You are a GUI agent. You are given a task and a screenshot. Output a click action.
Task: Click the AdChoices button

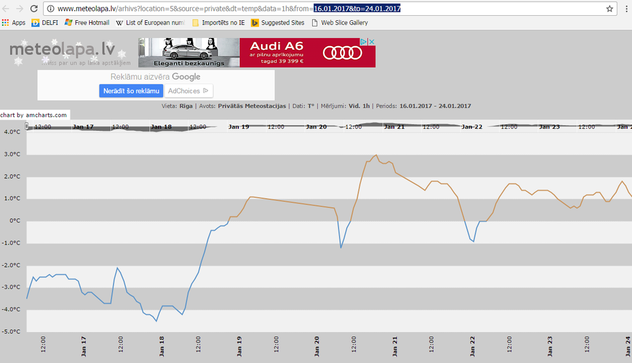tap(188, 91)
